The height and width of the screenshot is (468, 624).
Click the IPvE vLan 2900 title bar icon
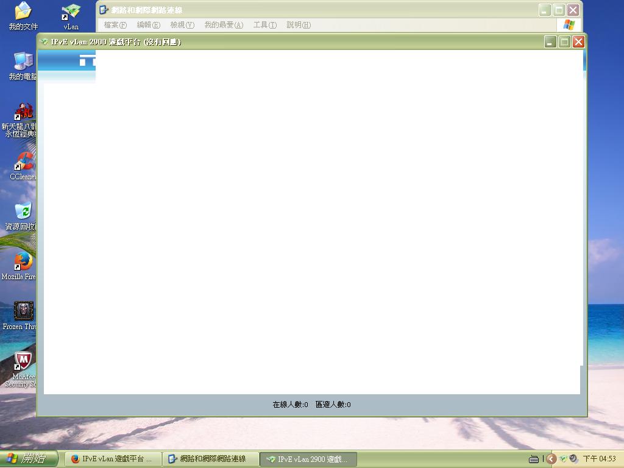coord(44,42)
